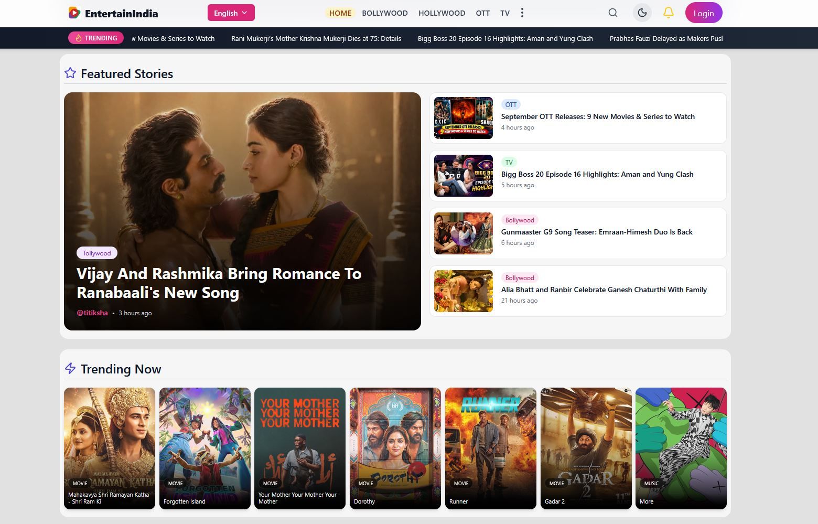The image size is (818, 524).
Task: Go to the HOME tab
Action: pos(340,13)
